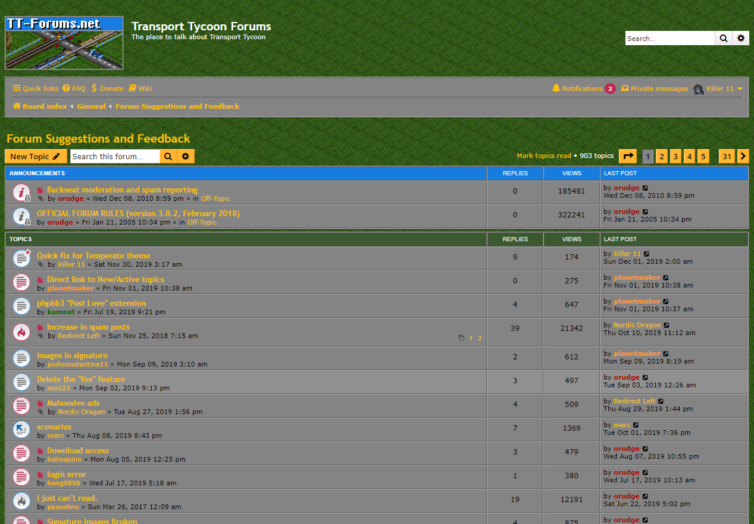
Task: View latest post icon for I just can't read.
Action: 645,497
